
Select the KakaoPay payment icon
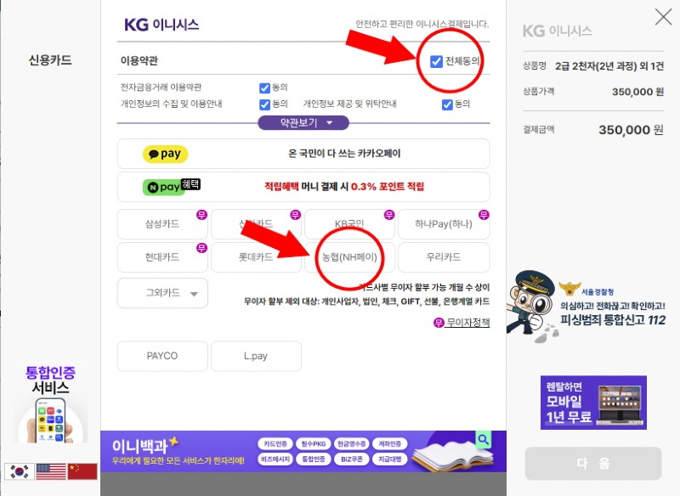(x=165, y=154)
